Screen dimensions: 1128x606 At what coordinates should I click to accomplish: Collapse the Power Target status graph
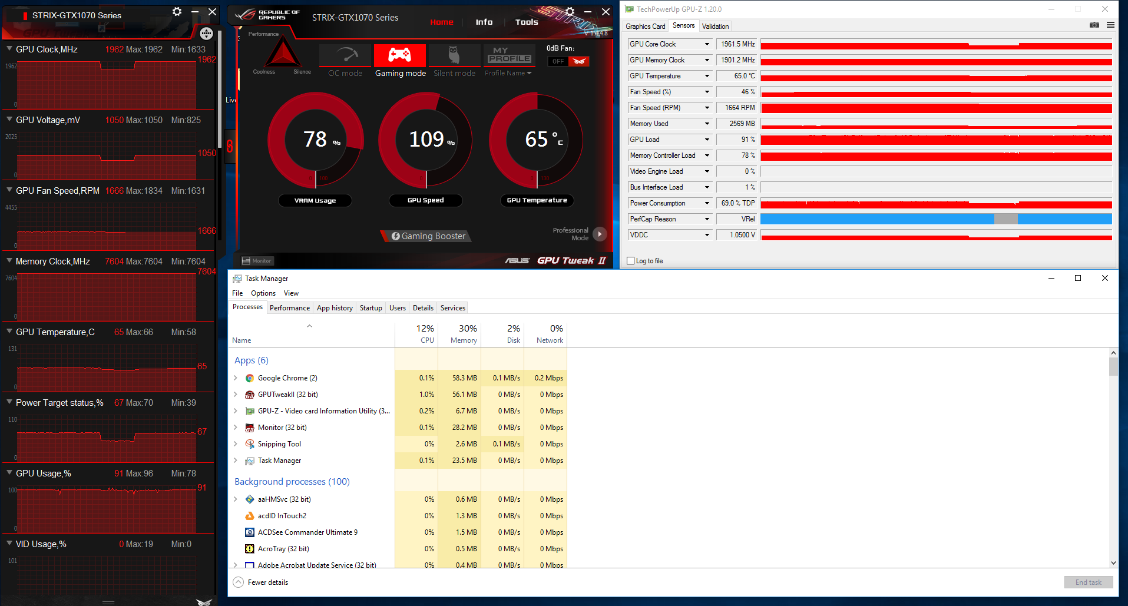pyautogui.click(x=9, y=402)
